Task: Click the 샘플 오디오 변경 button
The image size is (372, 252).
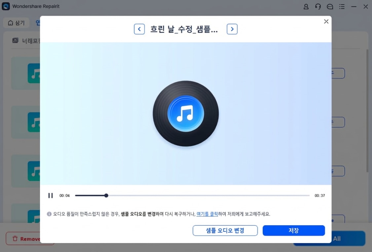Action: [225, 231]
